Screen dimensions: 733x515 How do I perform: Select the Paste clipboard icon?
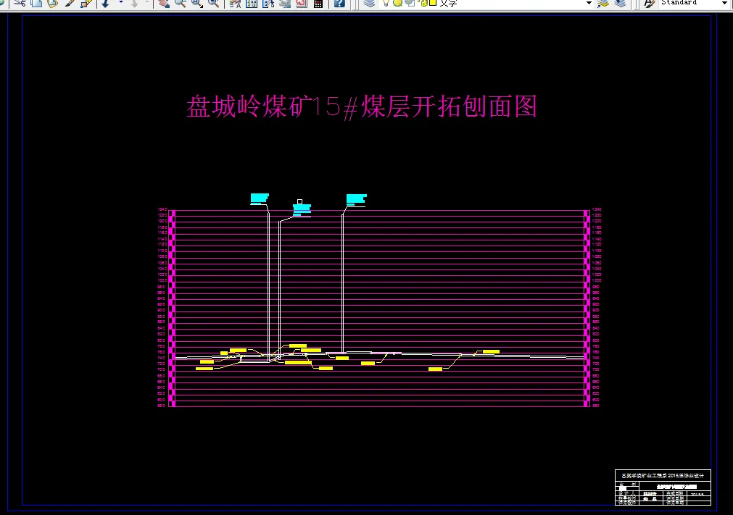(x=53, y=3)
